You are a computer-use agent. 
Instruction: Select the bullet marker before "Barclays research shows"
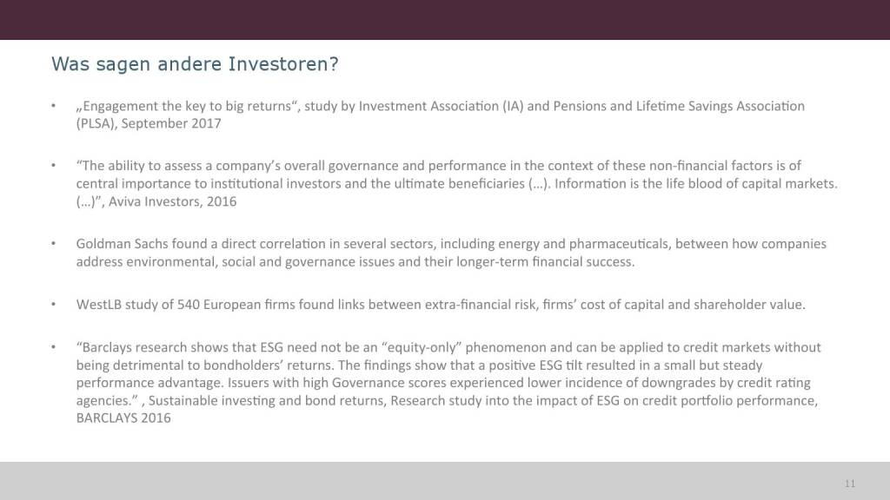54,347
